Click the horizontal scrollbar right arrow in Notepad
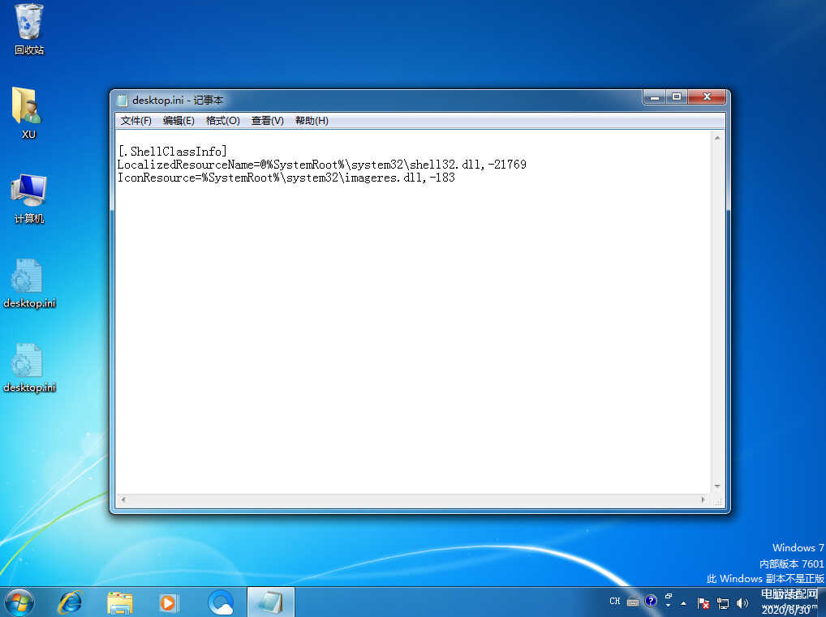The width and height of the screenshot is (826, 617). point(703,499)
